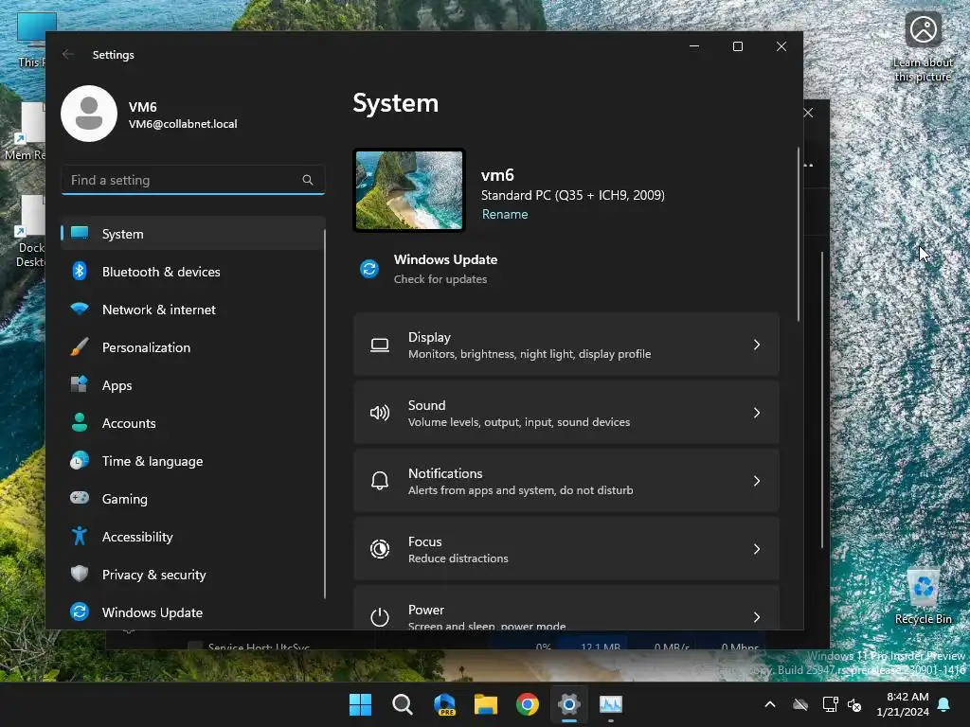Click the Accessibility figure icon
970x727 pixels.
(x=80, y=536)
